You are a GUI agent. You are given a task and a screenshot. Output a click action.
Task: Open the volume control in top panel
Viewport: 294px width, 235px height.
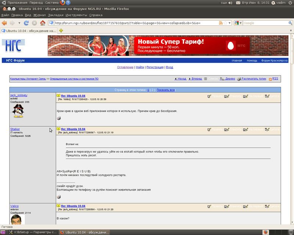click(230, 3)
